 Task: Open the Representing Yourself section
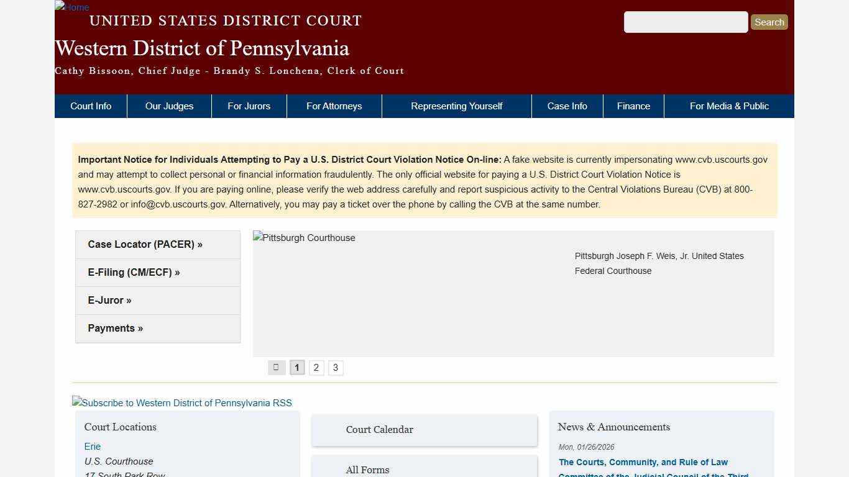coord(456,106)
